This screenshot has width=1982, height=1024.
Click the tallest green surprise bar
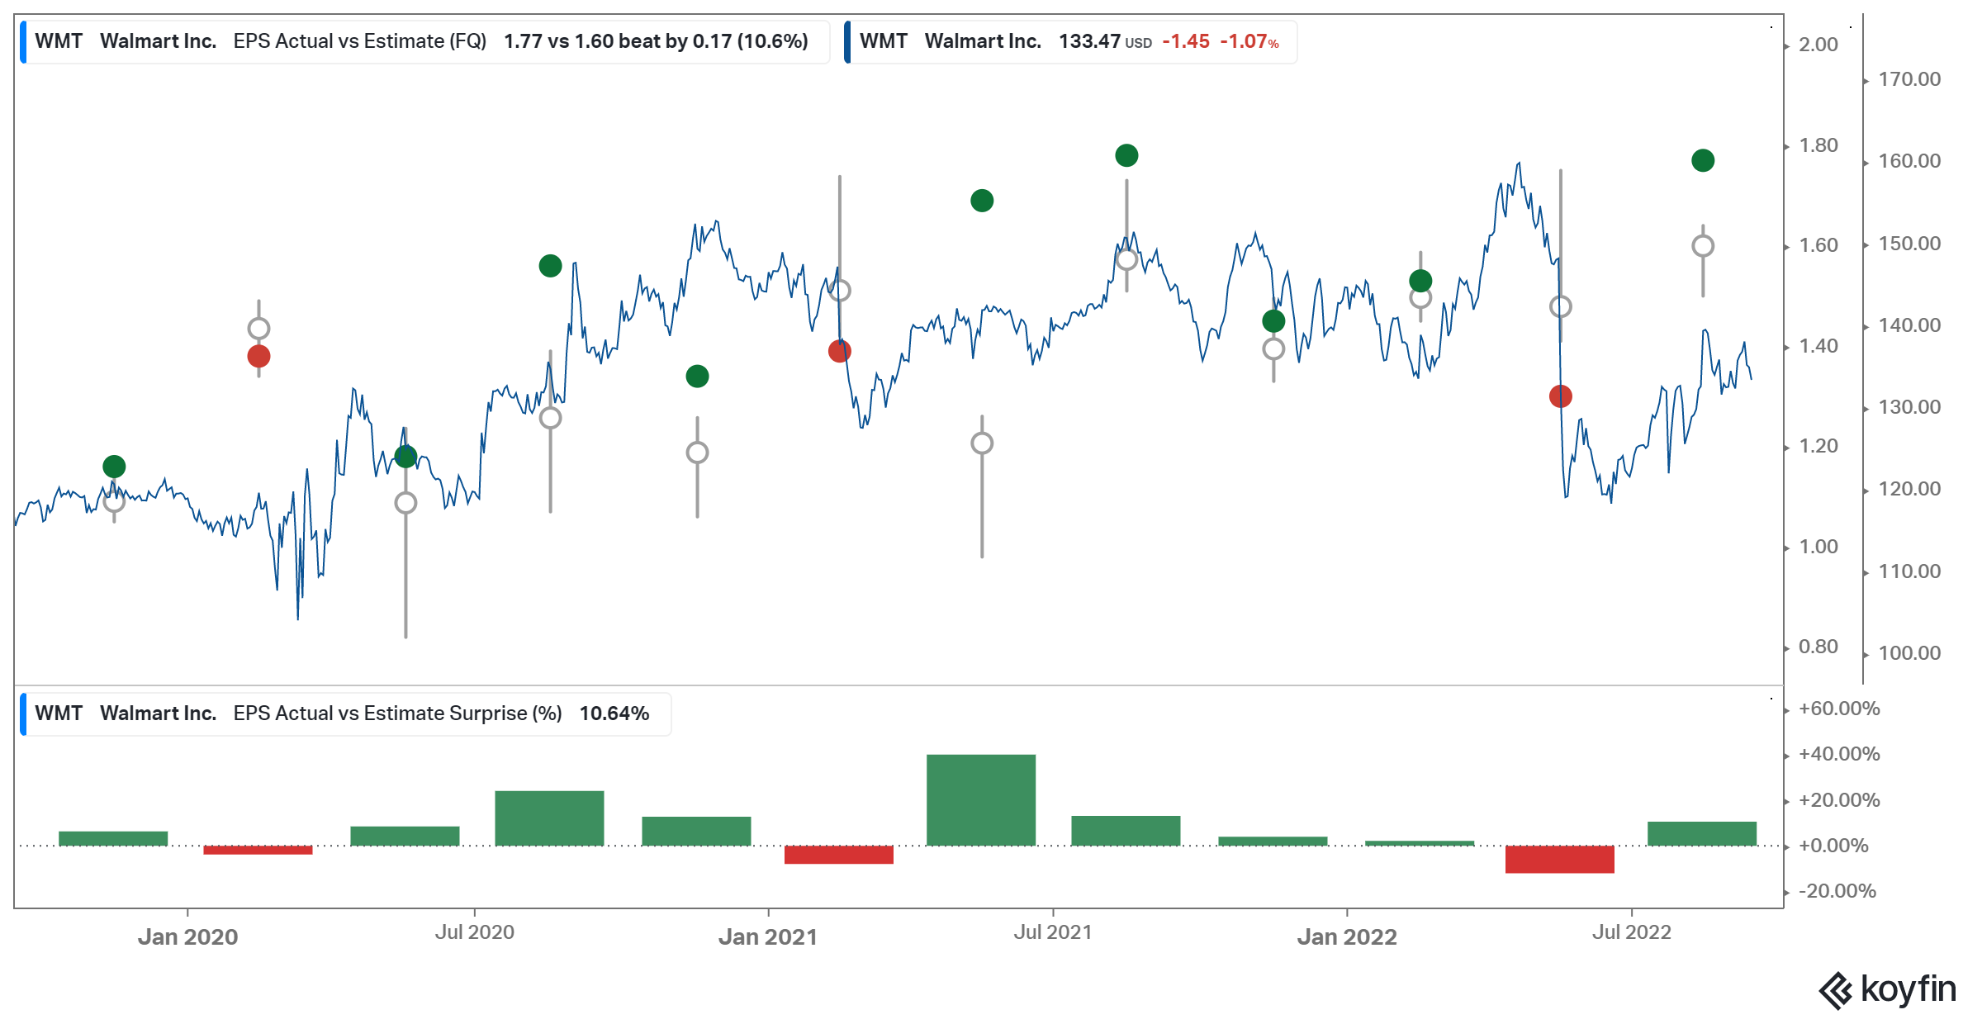pyautogui.click(x=981, y=799)
